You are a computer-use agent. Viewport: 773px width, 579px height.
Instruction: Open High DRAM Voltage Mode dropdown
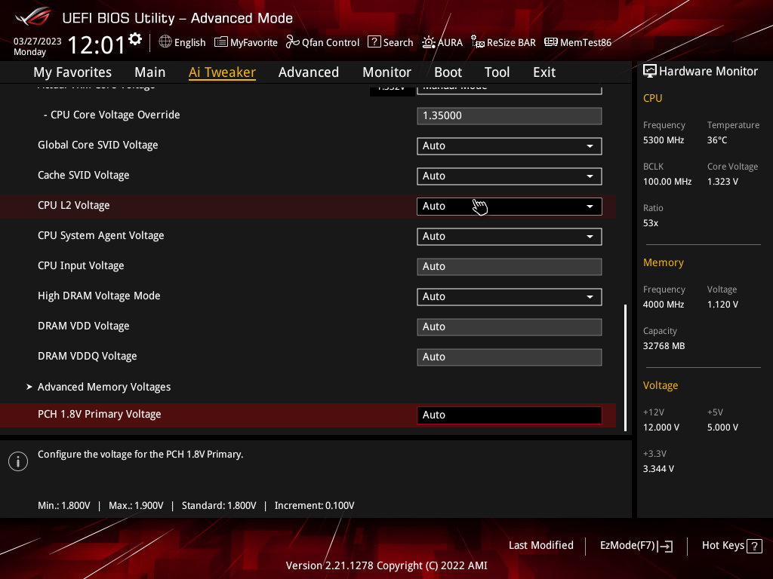(x=510, y=297)
